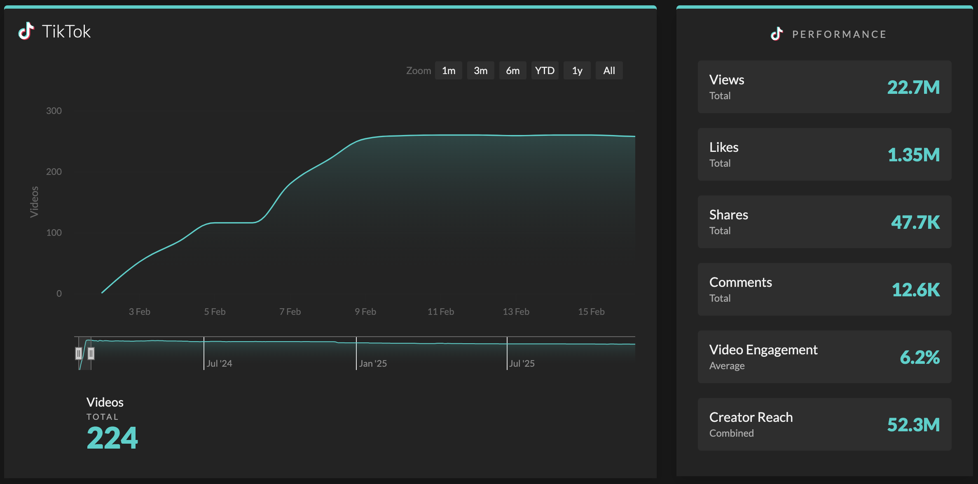
Task: Click the Jan '25 label in mini chart
Action: tap(373, 363)
